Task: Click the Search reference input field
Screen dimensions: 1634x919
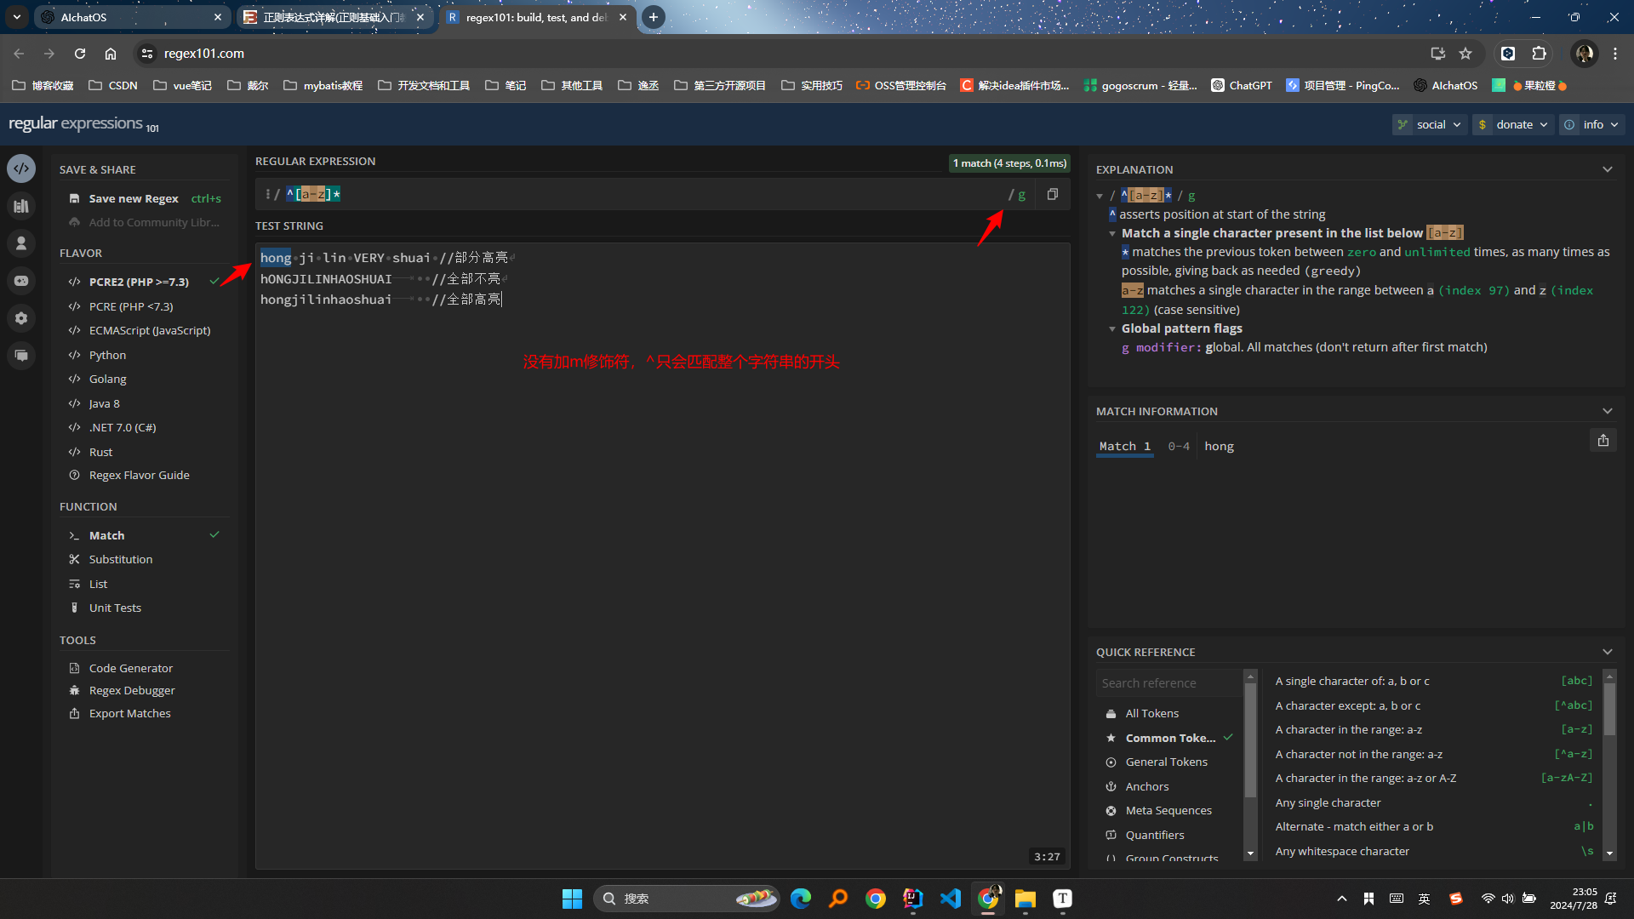Action: pyautogui.click(x=1168, y=682)
